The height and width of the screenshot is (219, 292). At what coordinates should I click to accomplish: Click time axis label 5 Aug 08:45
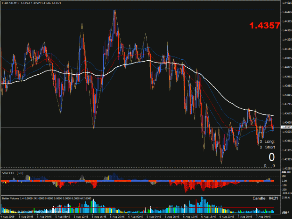[63, 217]
